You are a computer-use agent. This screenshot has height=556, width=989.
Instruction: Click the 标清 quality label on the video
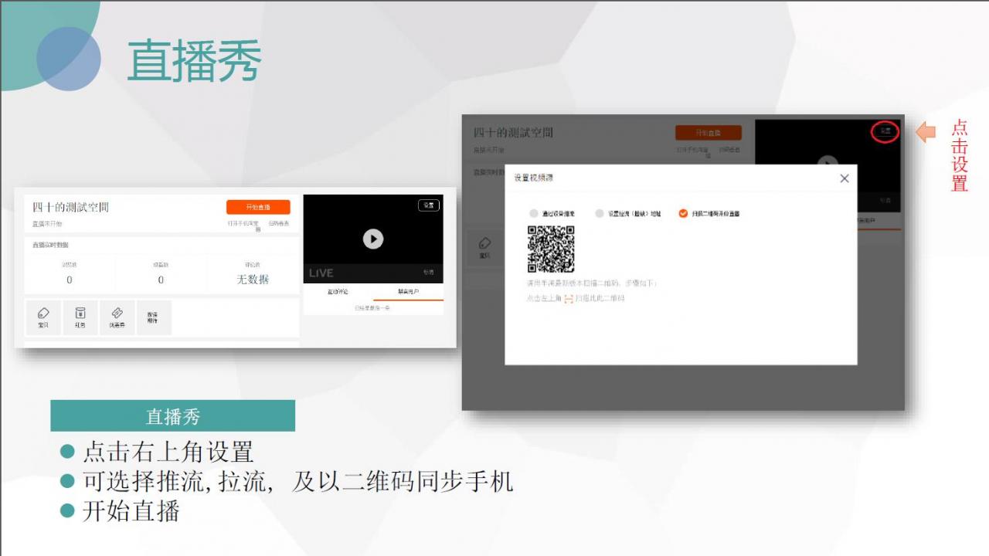click(x=429, y=273)
